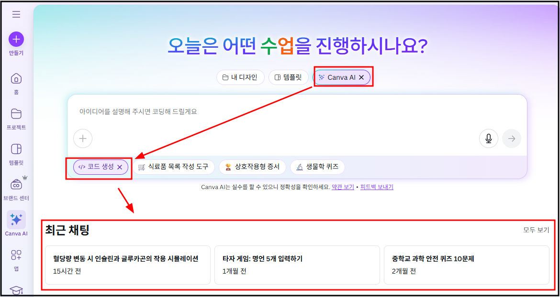Open Templates icon in sidebar
Viewport: 560px width, 297px height.
(x=16, y=148)
